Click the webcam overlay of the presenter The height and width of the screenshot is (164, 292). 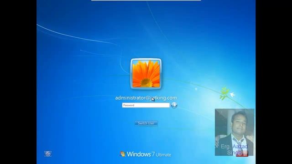235,132
